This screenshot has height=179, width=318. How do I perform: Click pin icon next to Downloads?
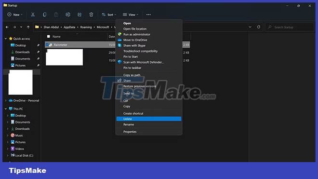point(38,52)
